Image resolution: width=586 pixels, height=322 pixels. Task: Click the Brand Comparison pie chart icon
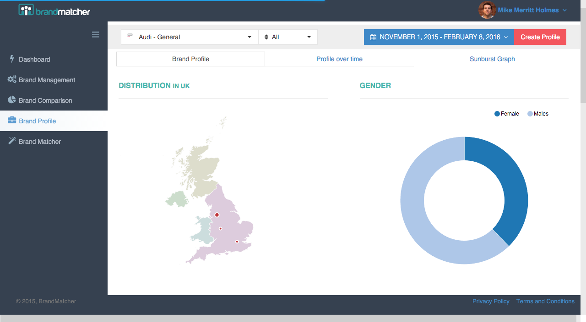click(12, 100)
